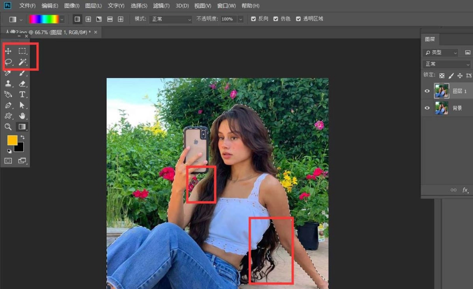Reset default foreground and background colors

pos(9,151)
